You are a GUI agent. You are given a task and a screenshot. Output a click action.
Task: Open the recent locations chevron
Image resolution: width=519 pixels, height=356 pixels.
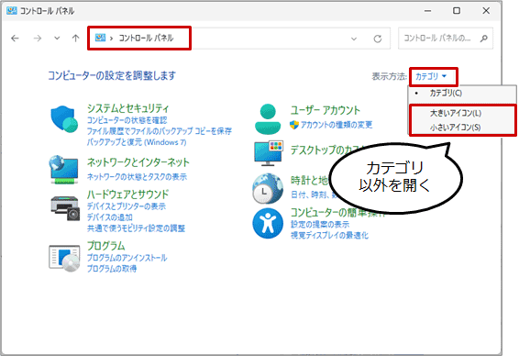coord(57,39)
